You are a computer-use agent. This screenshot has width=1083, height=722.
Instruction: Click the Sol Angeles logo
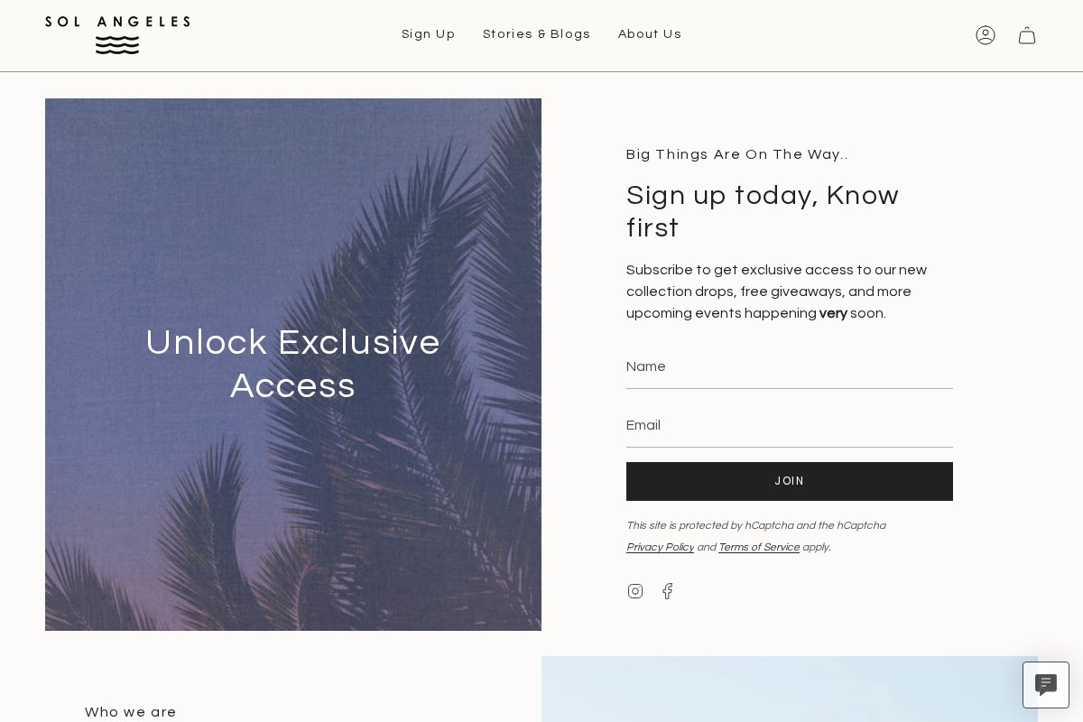click(117, 34)
